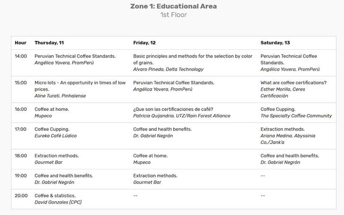Click the 'Thursday, 11' column header

coord(49,43)
